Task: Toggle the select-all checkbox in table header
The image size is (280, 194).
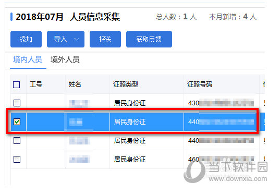Action: pyautogui.click(x=17, y=84)
